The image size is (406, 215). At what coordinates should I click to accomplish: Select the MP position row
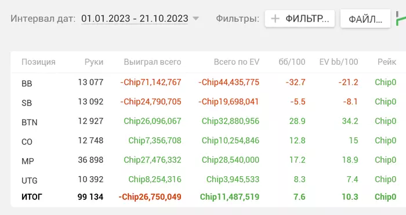208,160
